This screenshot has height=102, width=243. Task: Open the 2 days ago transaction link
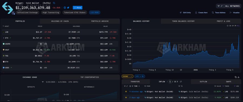(134, 97)
